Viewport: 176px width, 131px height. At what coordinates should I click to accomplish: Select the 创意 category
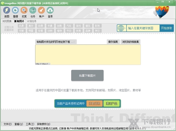coord(60,26)
